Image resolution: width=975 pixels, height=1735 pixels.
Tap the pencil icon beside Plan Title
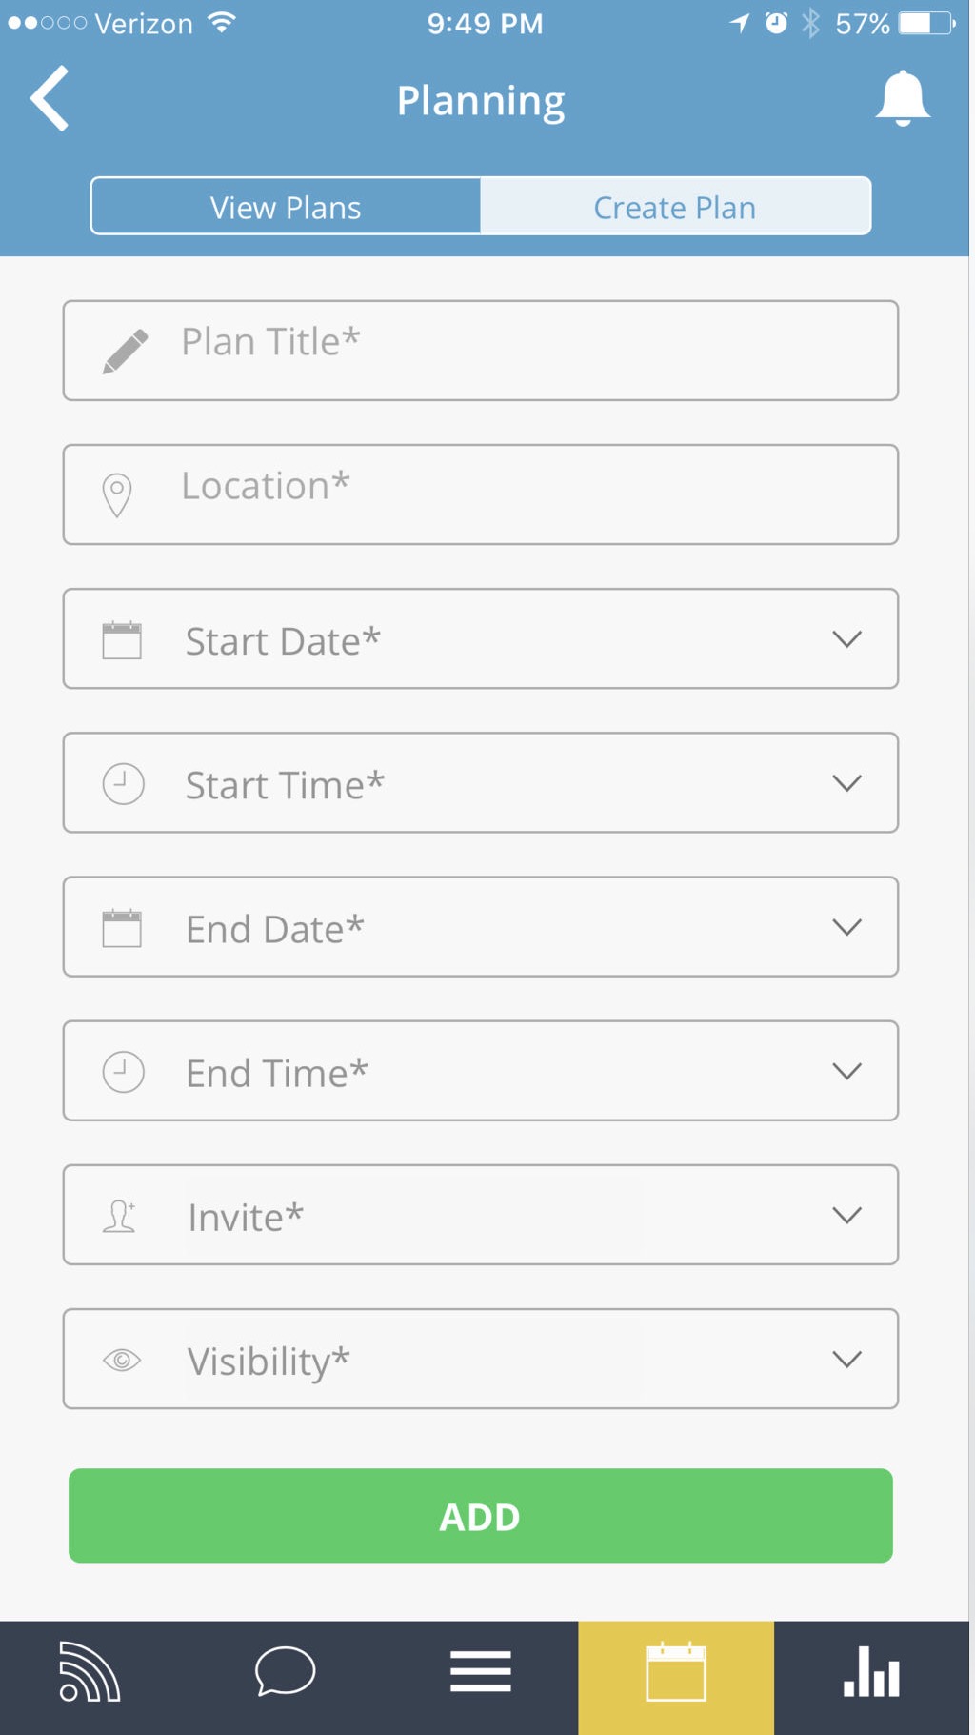(x=125, y=352)
